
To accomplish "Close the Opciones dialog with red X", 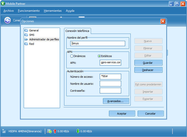I will (163, 21).
